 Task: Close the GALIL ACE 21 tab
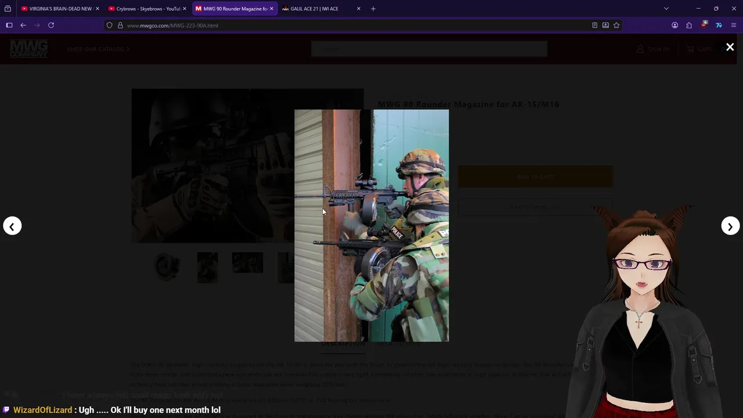pyautogui.click(x=358, y=9)
